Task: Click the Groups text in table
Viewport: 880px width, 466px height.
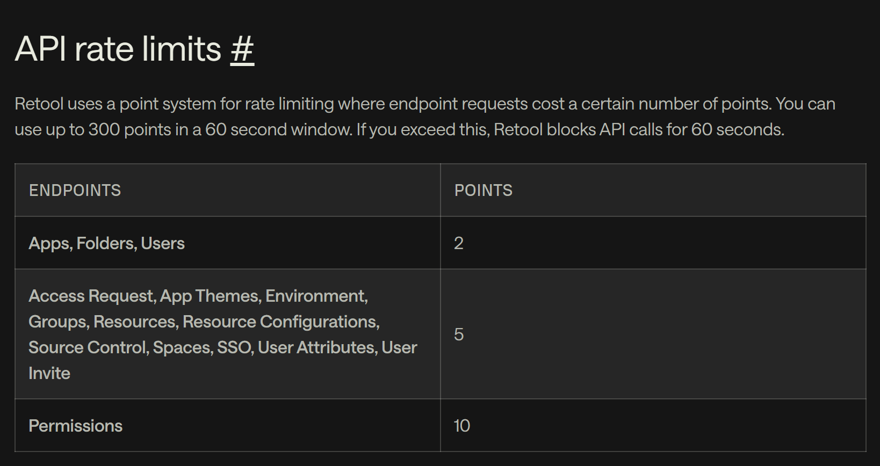Action: tap(57, 322)
